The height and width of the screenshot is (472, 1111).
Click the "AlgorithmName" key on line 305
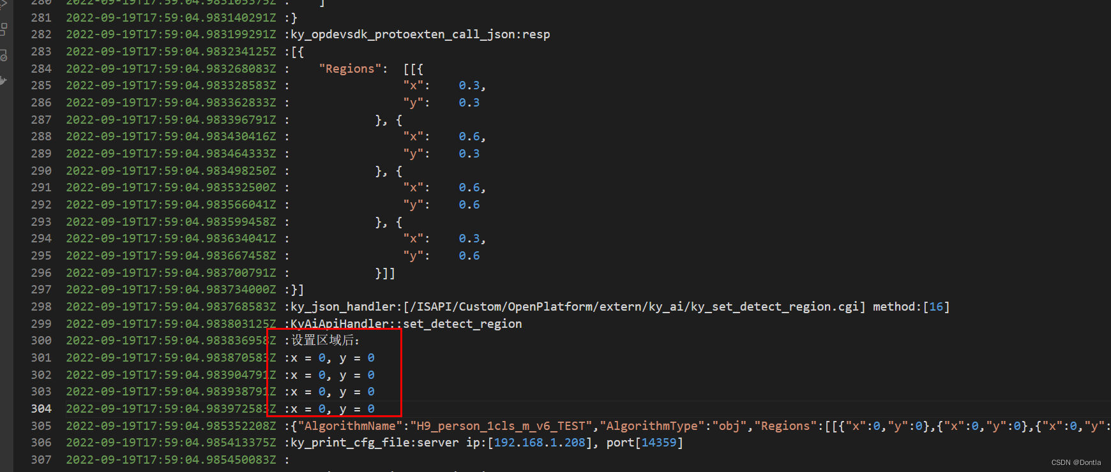tap(350, 426)
